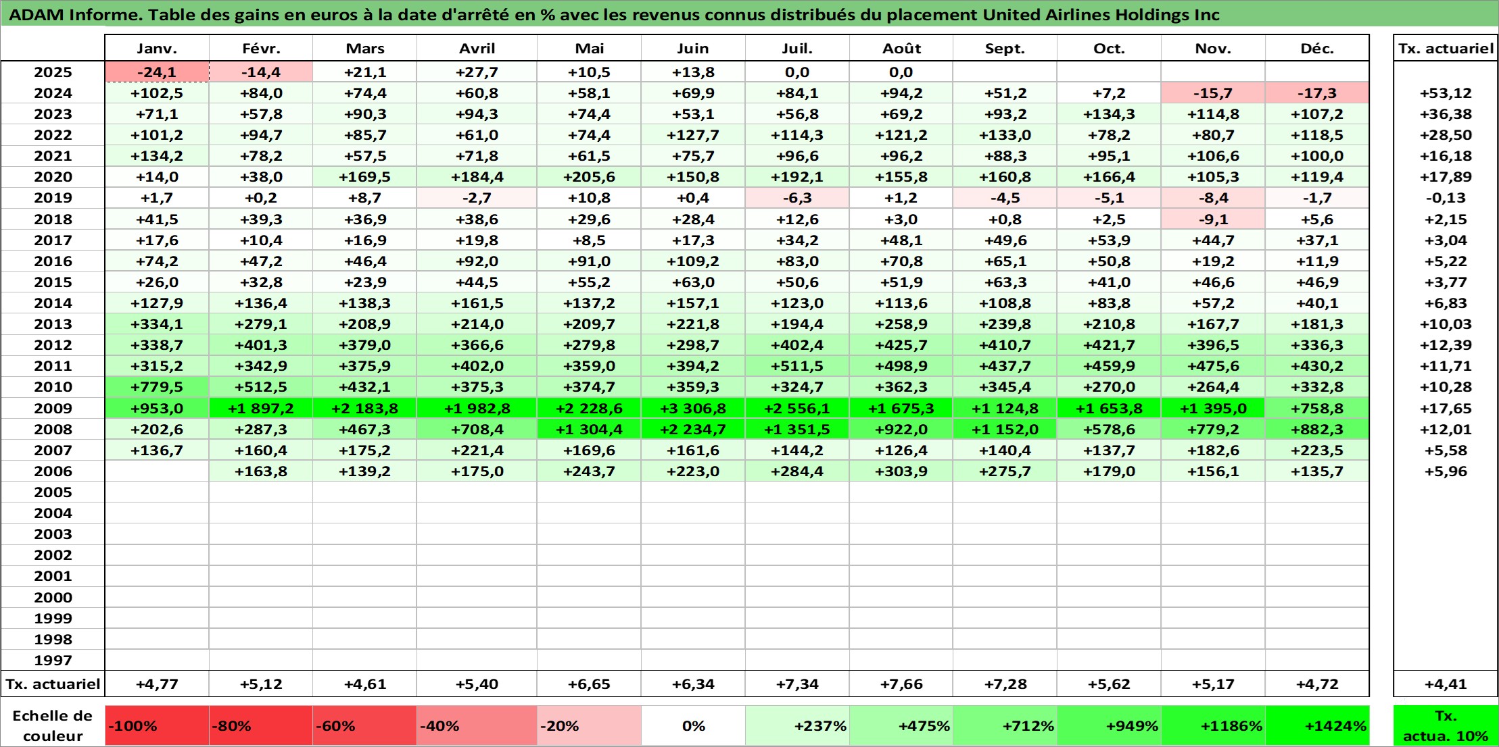Screen dimensions: 1499x747
Task: Click the -20% pale pink swatch
Action: tap(589, 726)
